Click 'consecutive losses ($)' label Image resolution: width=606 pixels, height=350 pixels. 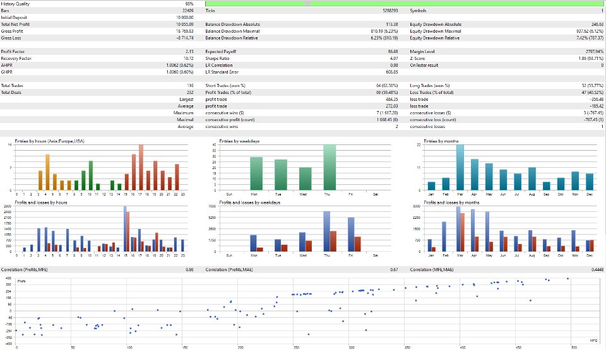pyautogui.click(x=431, y=113)
